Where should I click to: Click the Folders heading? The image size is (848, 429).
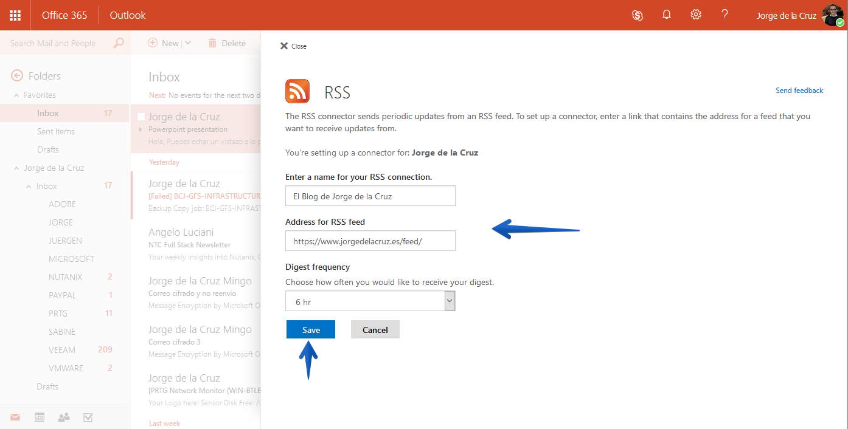click(44, 76)
